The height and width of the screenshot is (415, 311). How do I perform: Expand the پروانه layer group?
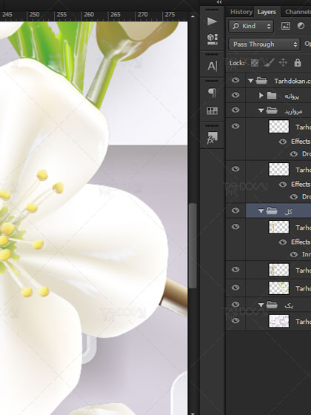click(261, 96)
